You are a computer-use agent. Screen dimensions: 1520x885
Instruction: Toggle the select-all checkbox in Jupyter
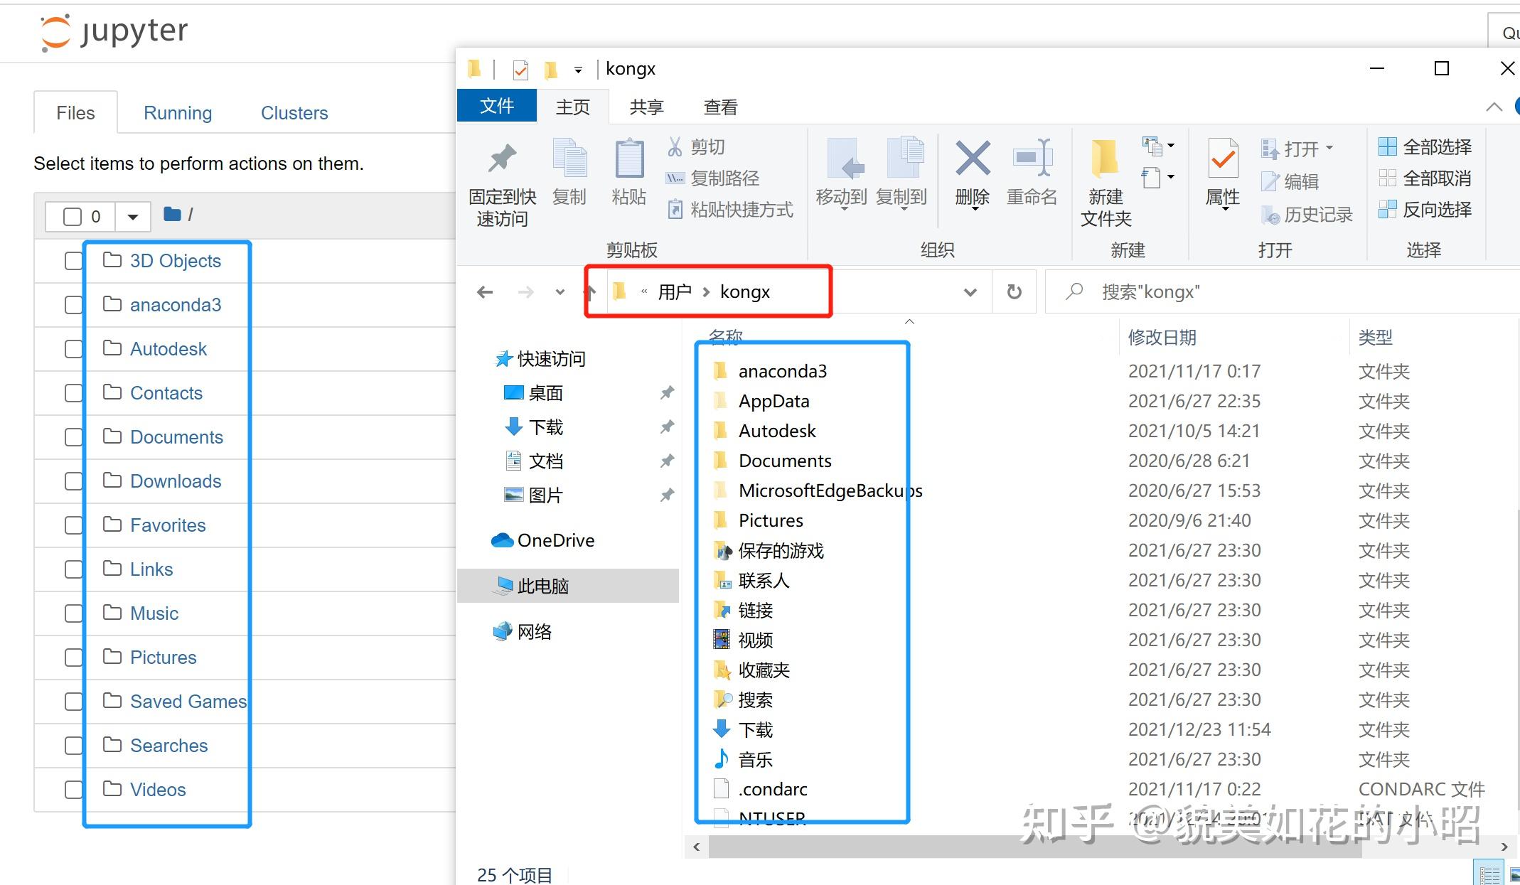pos(74,215)
